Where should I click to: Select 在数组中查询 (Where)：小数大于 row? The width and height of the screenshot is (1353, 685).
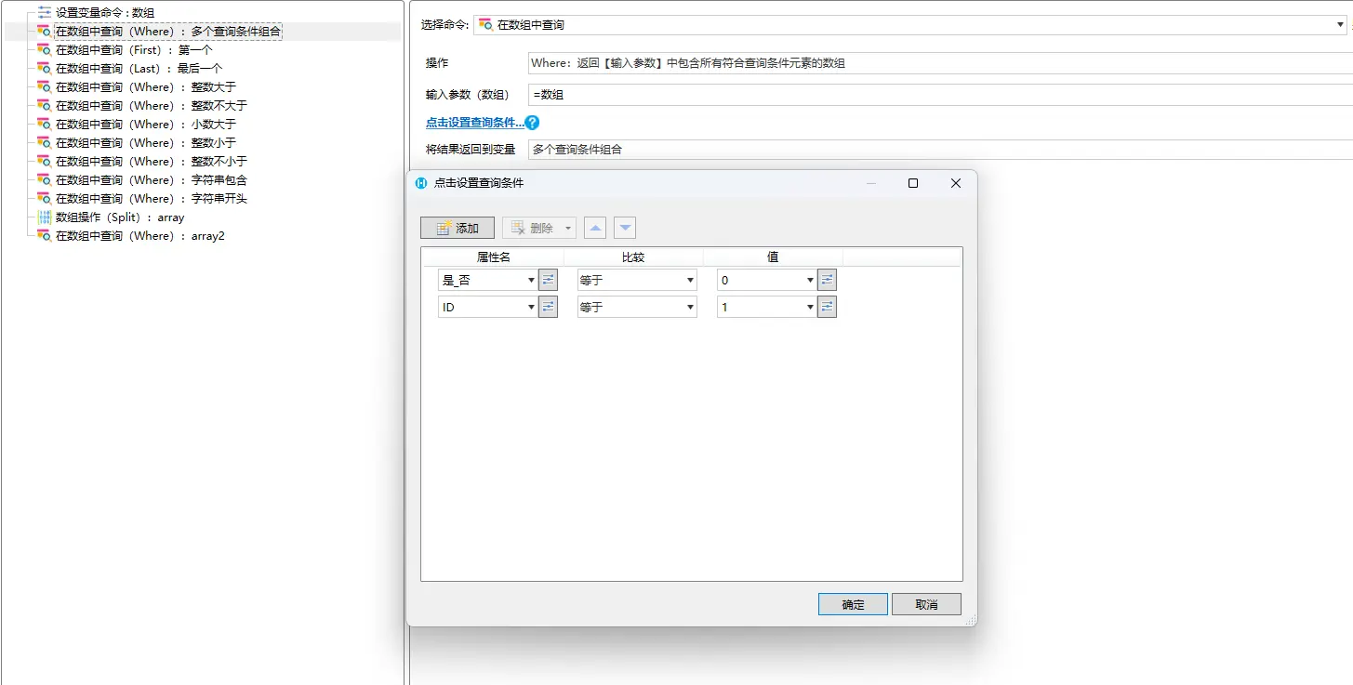click(x=146, y=125)
